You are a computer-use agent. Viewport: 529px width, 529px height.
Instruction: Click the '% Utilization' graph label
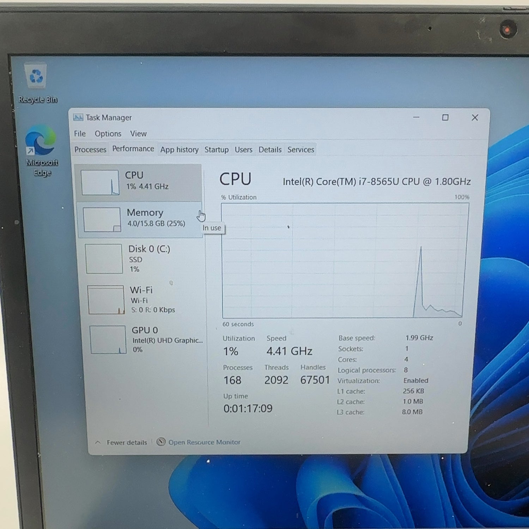click(x=239, y=197)
